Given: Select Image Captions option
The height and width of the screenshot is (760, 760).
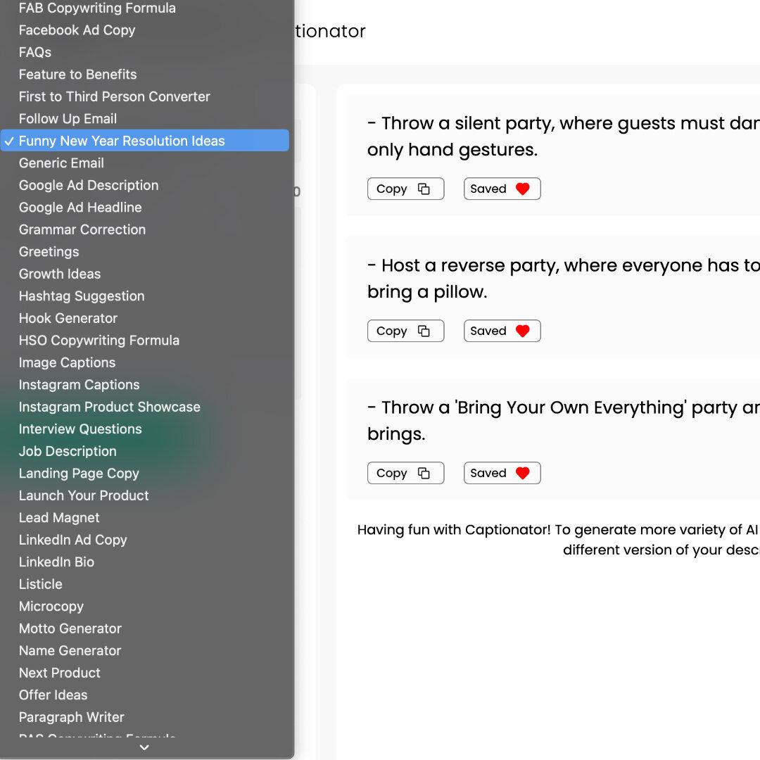Looking at the screenshot, I should [x=145, y=362].
